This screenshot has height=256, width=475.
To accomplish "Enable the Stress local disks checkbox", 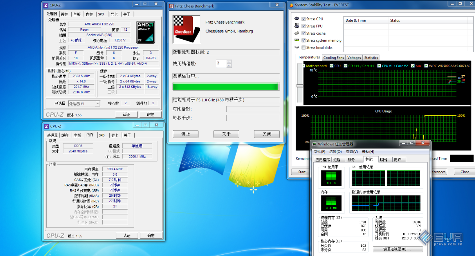I will click(304, 47).
